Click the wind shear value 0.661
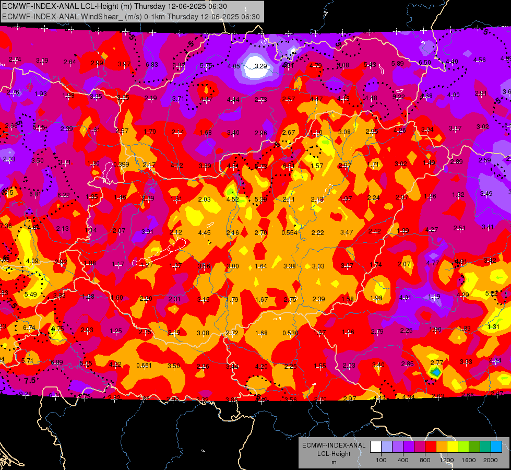 [144, 366]
